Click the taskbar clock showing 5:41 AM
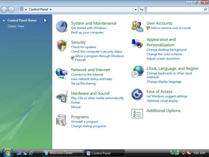Image resolution: width=209 pixels, height=157 pixels. pos(199,153)
